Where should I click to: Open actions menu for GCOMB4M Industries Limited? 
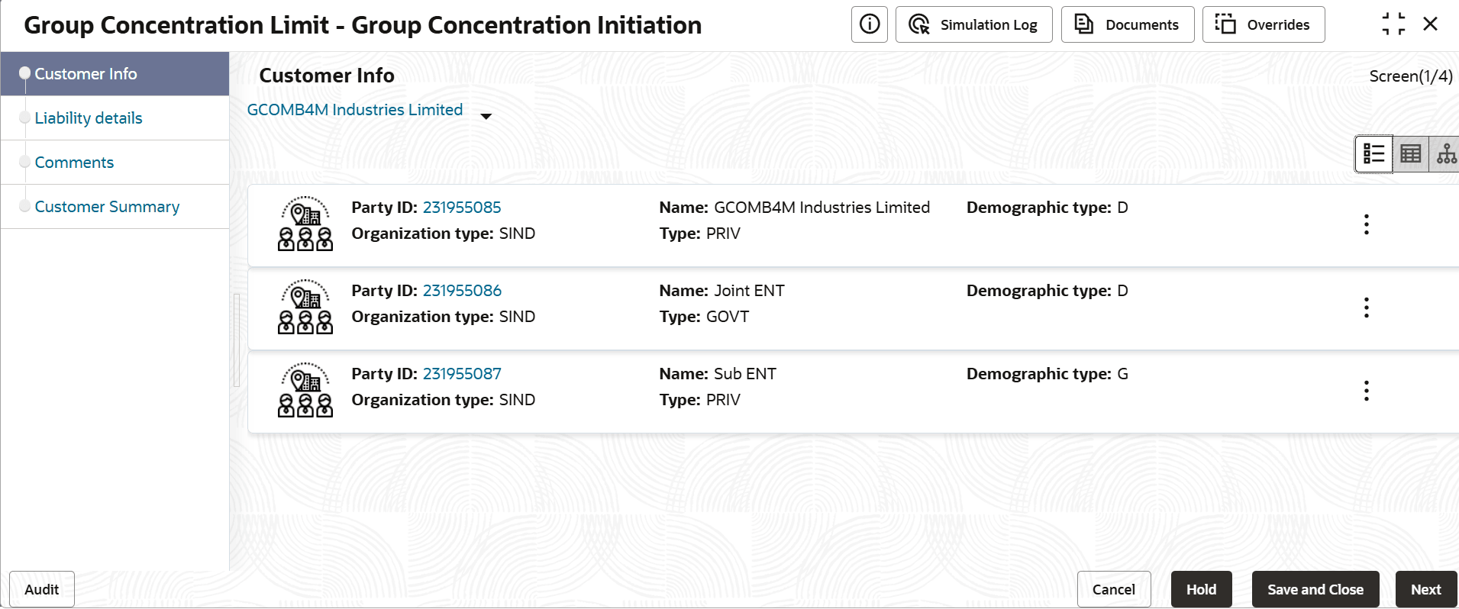point(1366,224)
